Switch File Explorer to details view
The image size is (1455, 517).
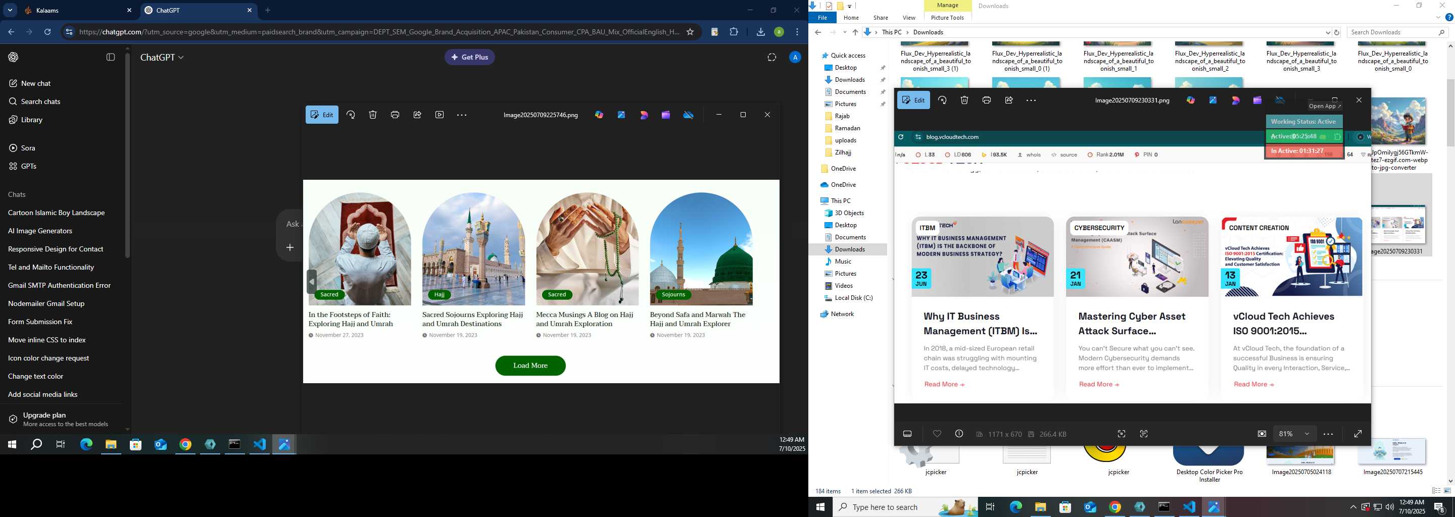click(x=1436, y=491)
